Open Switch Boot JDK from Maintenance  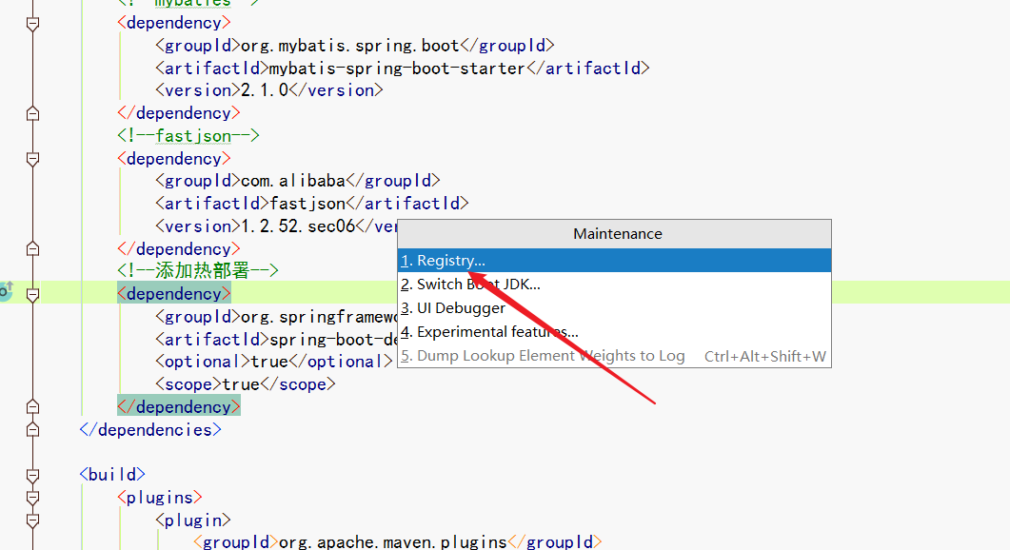click(466, 284)
